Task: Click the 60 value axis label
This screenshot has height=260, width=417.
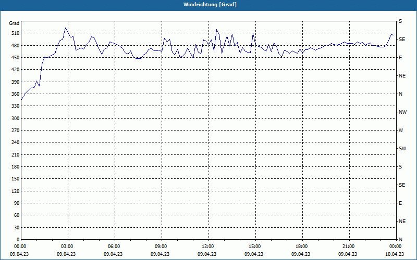Action: click(17, 215)
